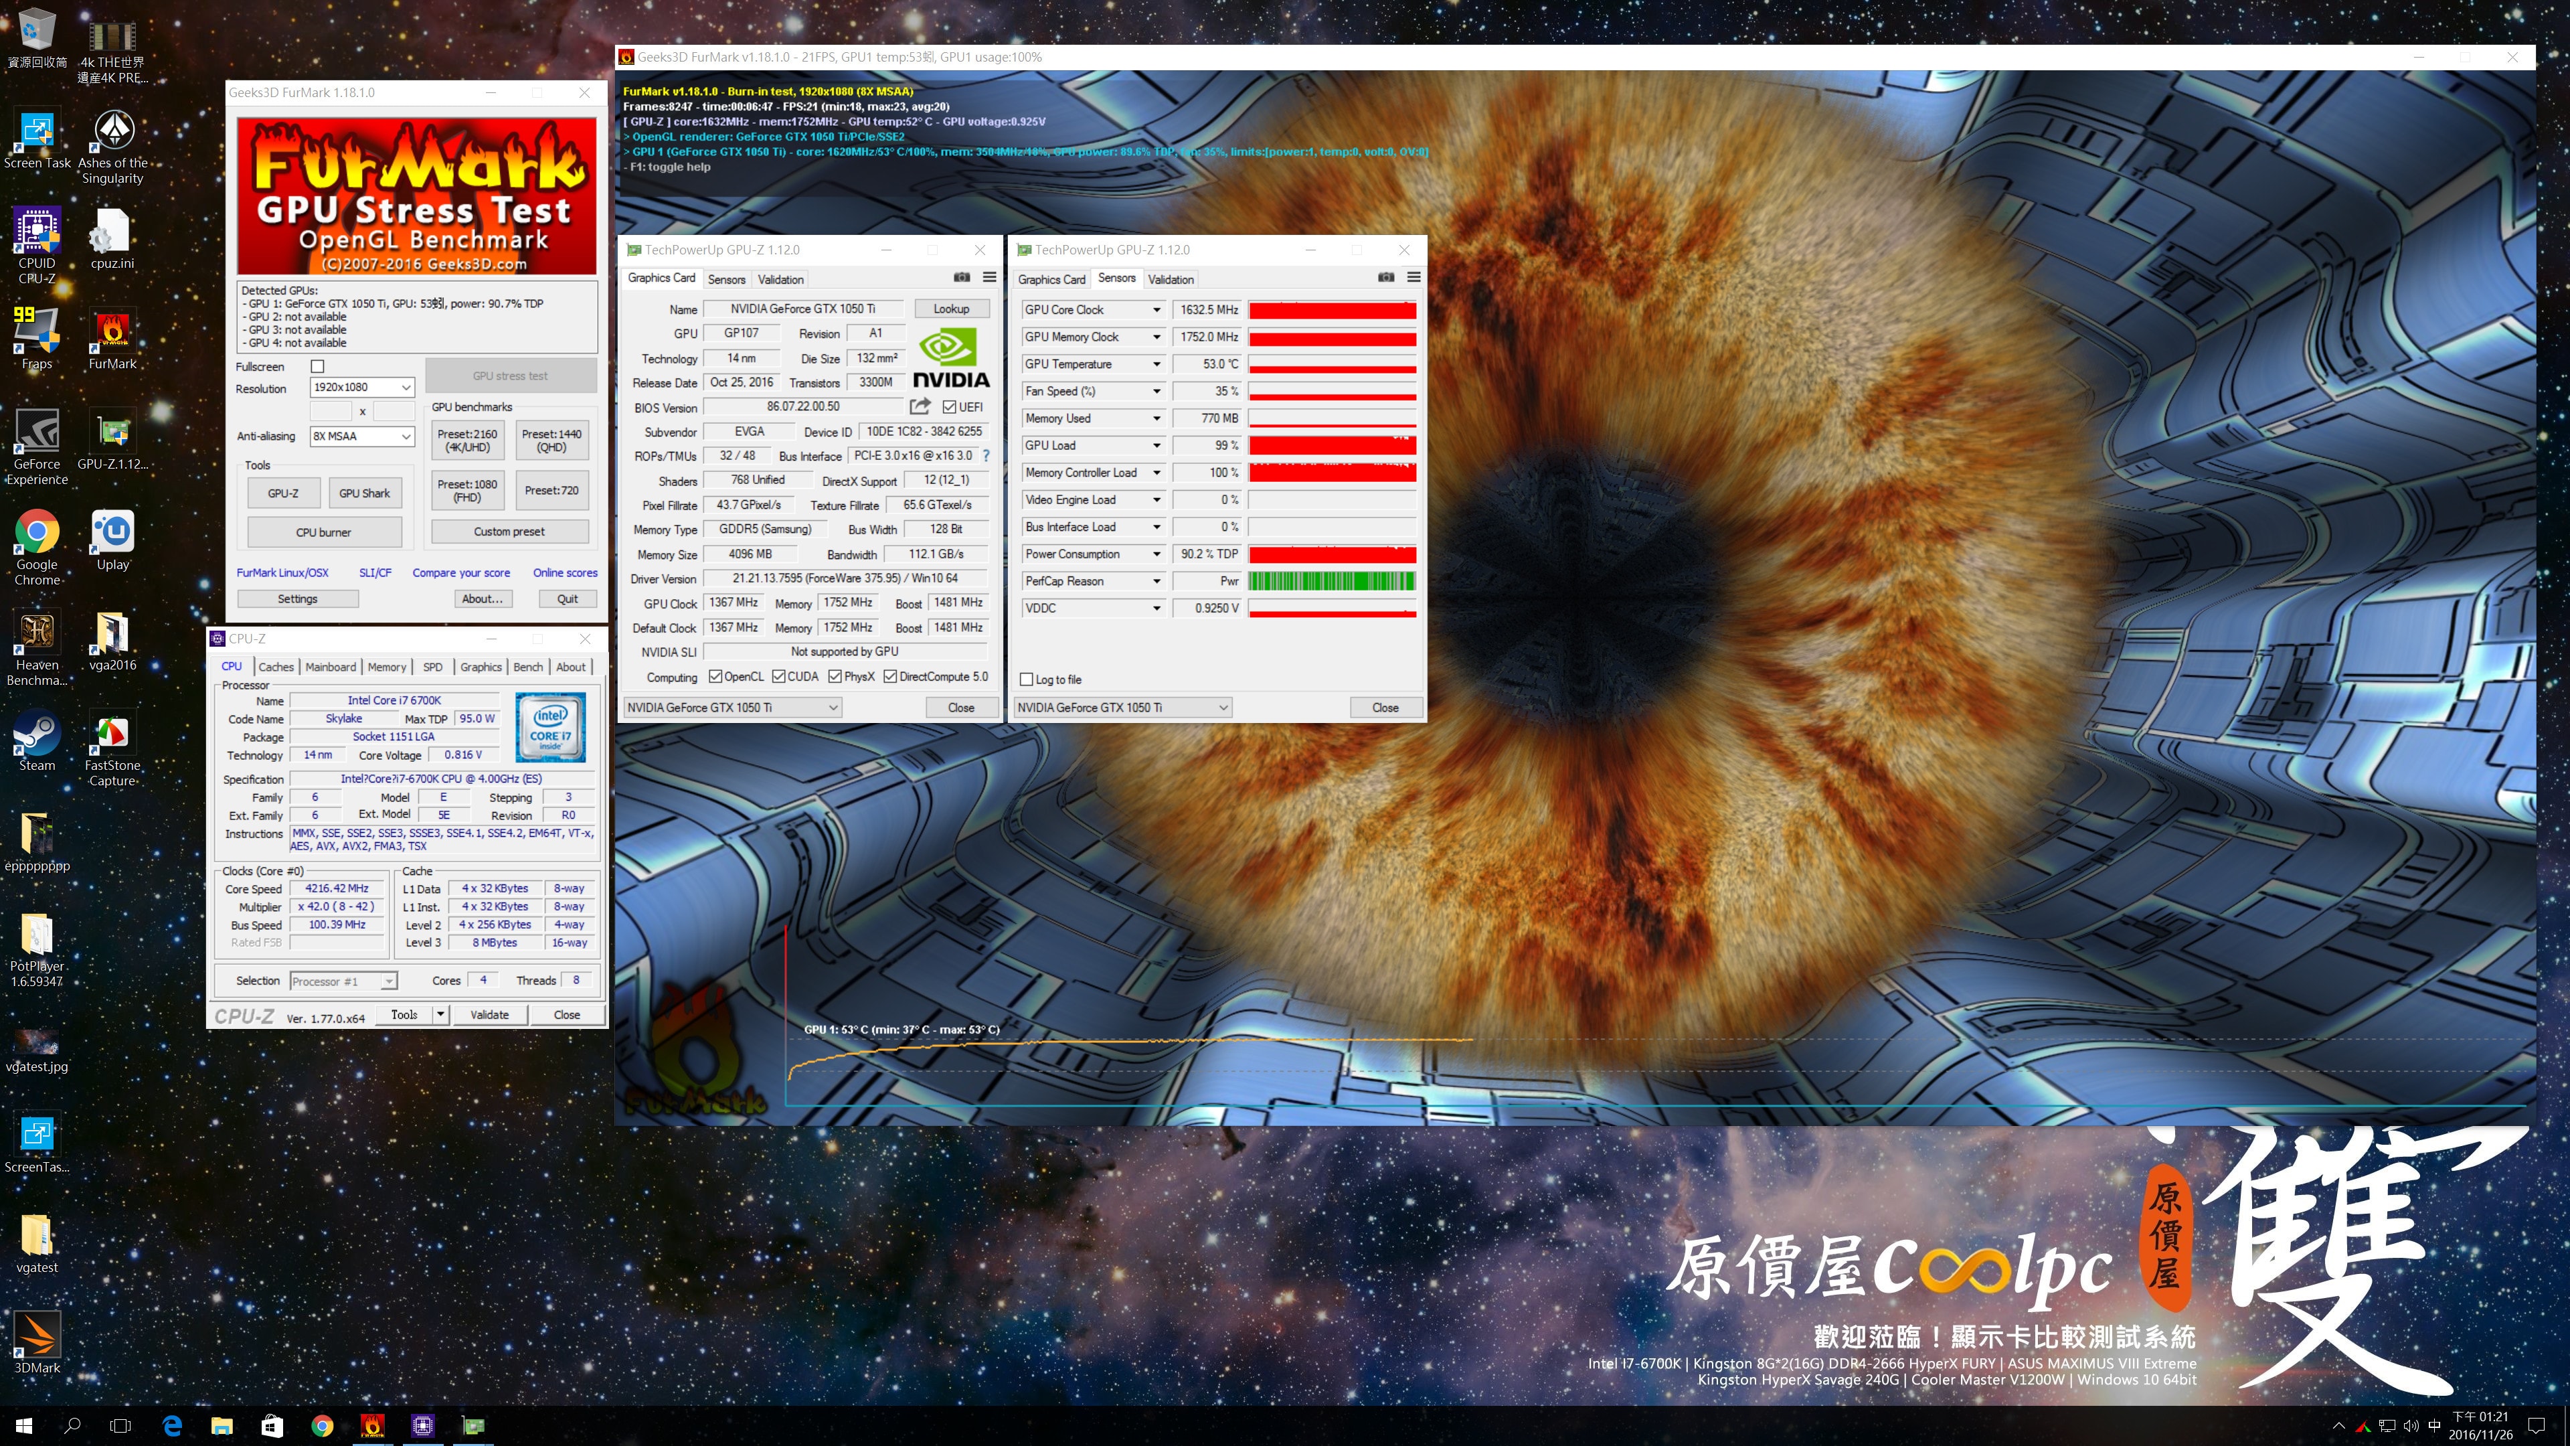Click PerfCap Reason green bar graph

1332,581
